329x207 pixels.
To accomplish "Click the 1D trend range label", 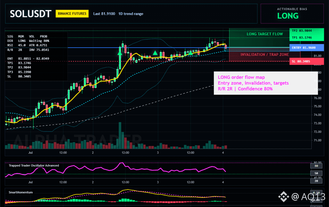I will click(131, 14).
